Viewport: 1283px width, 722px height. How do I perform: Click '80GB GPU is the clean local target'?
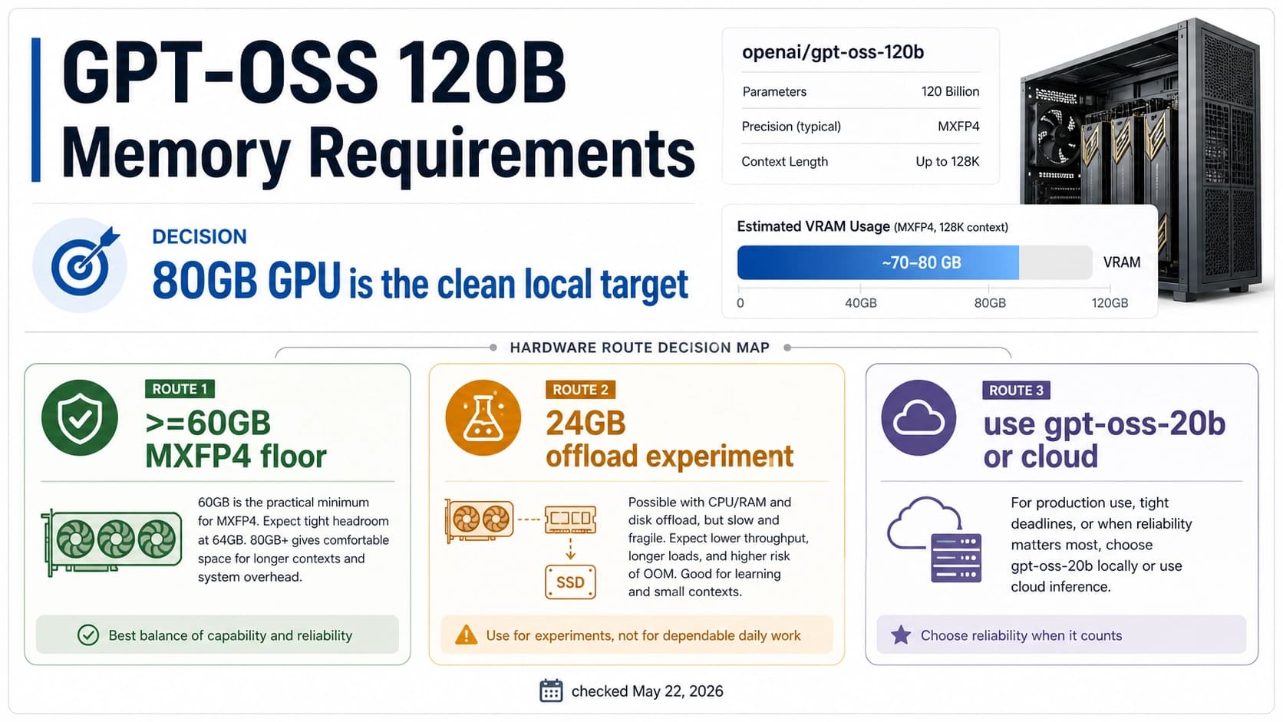point(420,283)
